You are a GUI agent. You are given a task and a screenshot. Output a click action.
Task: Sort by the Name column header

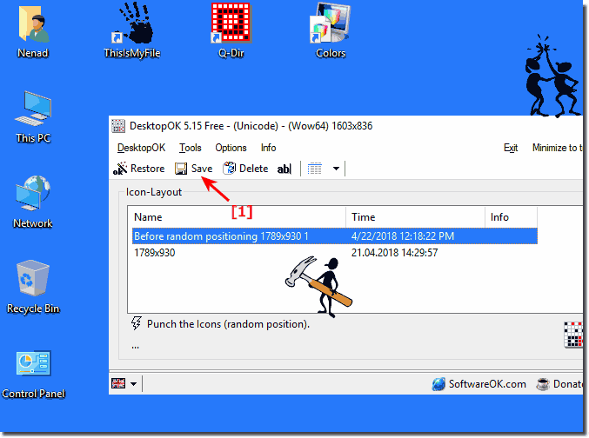point(238,217)
